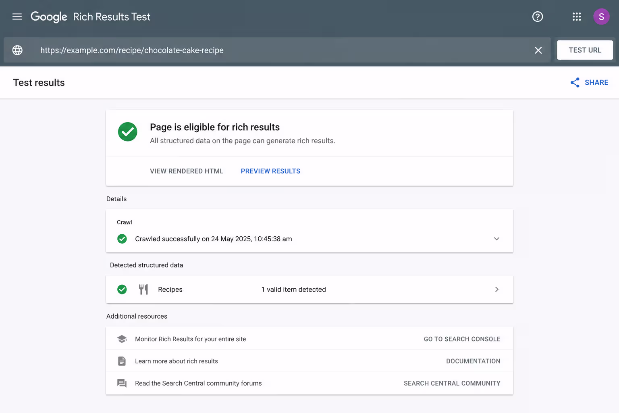Click 'Learn more about rich results' text

177,361
